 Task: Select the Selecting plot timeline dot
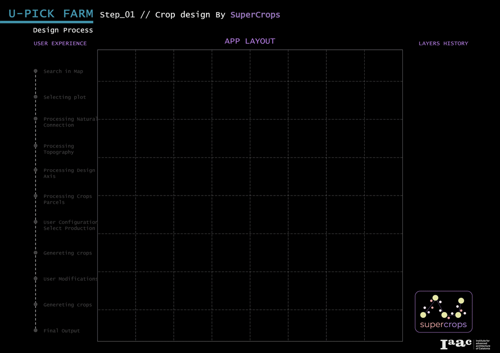click(36, 97)
